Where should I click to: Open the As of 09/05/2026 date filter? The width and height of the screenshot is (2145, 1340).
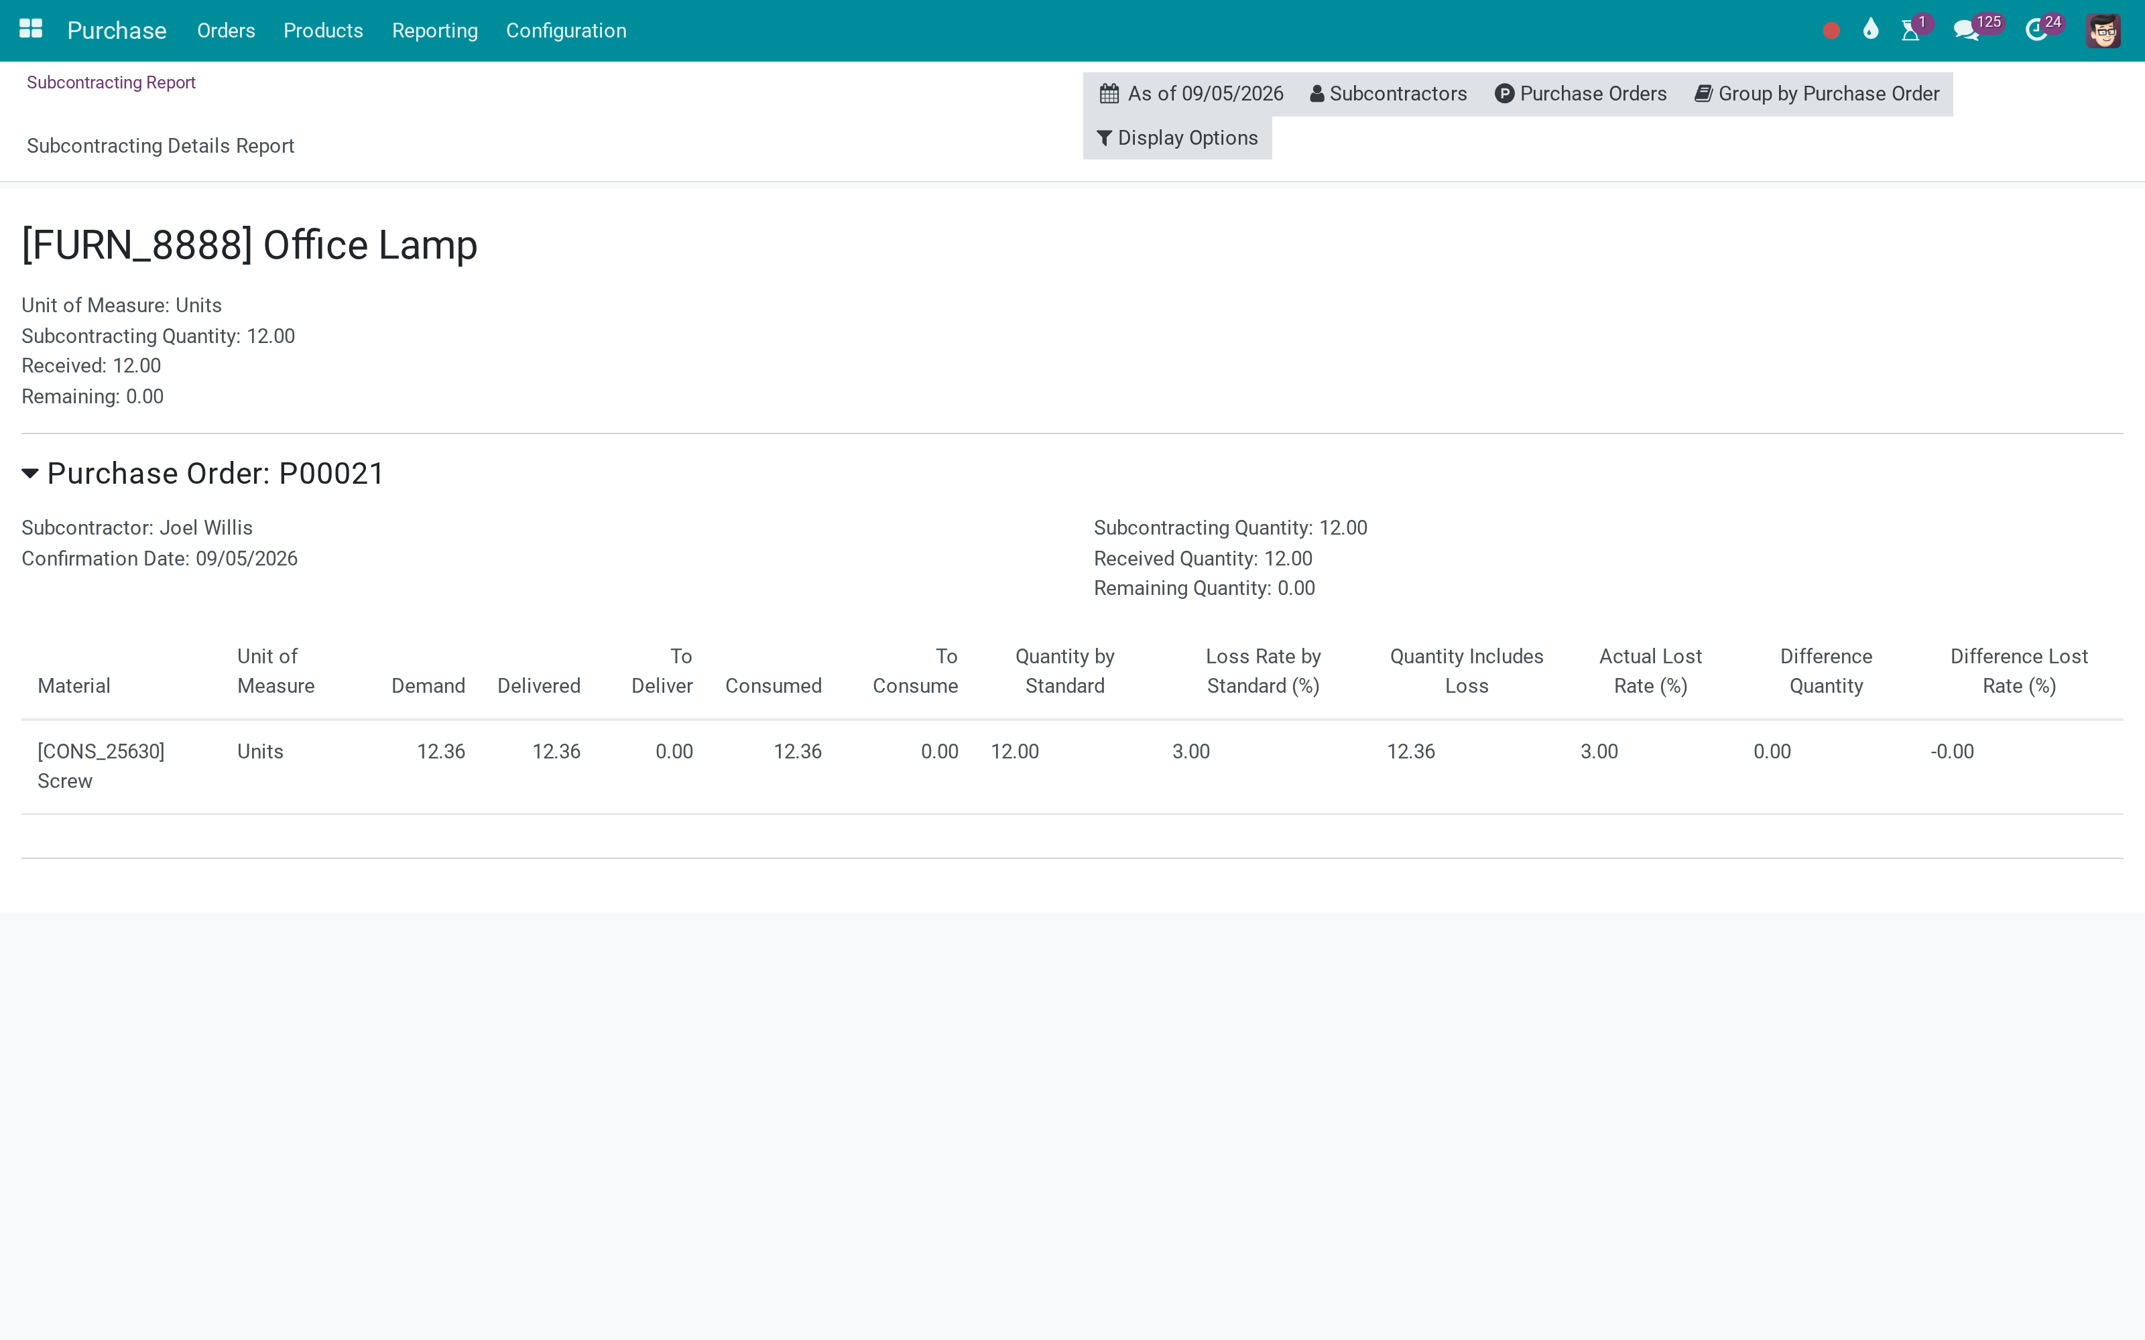pyautogui.click(x=1191, y=94)
